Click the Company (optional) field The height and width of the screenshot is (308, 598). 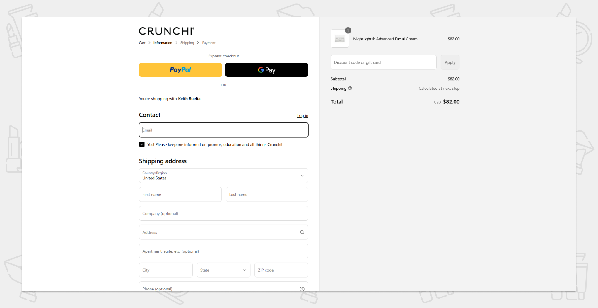[x=223, y=213]
